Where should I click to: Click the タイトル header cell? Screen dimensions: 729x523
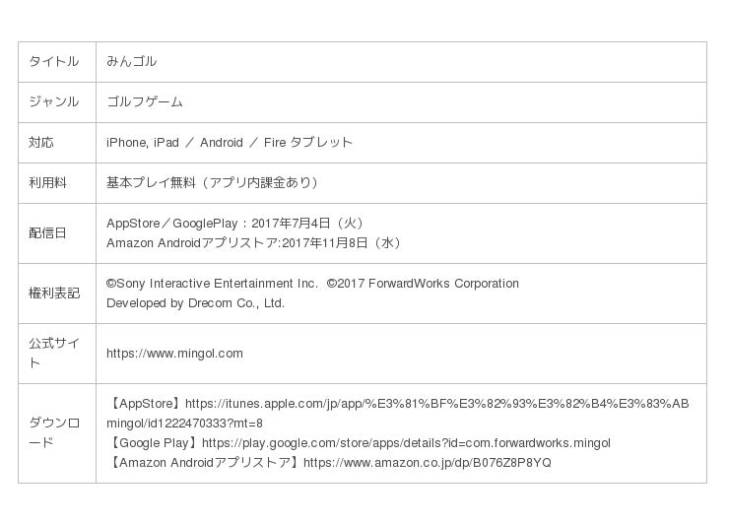pos(53,62)
